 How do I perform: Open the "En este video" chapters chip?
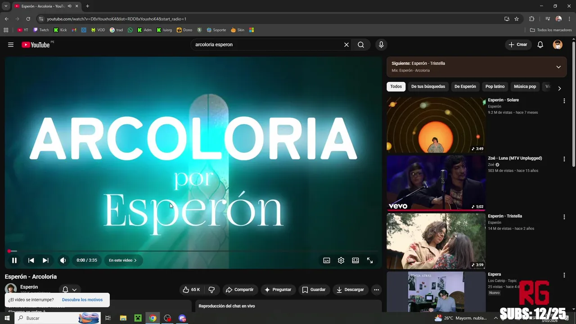point(123,260)
